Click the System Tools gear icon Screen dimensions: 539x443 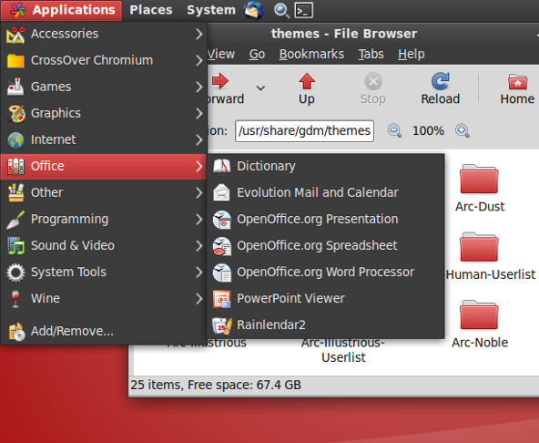tap(15, 273)
